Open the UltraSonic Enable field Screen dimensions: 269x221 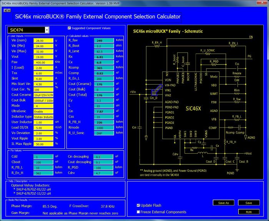(43, 111)
